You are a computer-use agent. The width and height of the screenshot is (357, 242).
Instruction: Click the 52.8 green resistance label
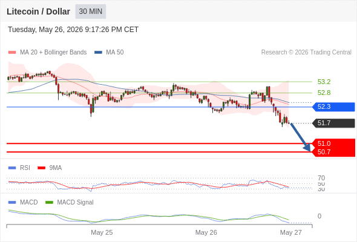[324, 93]
